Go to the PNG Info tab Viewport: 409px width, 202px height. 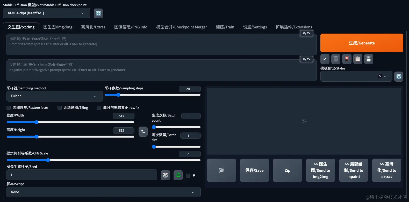coord(131,27)
